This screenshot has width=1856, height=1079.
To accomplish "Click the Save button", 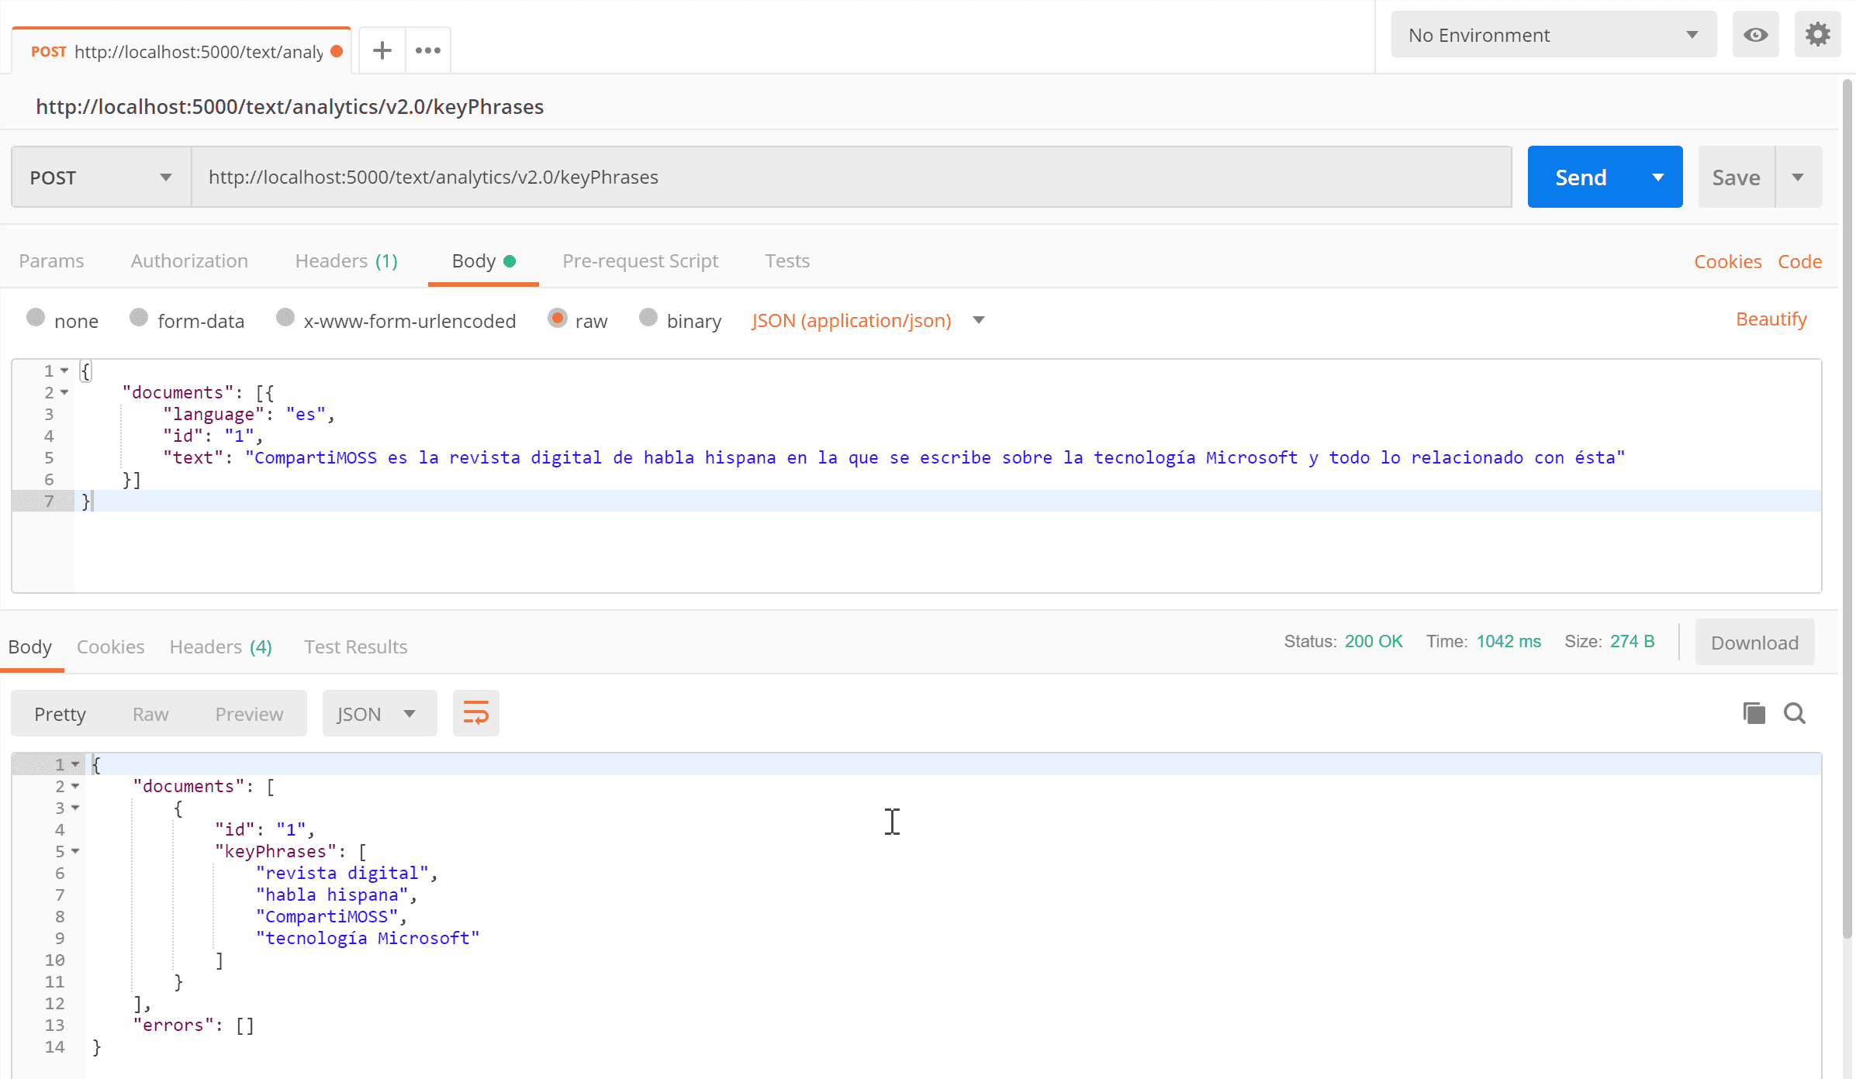I will 1736,178.
